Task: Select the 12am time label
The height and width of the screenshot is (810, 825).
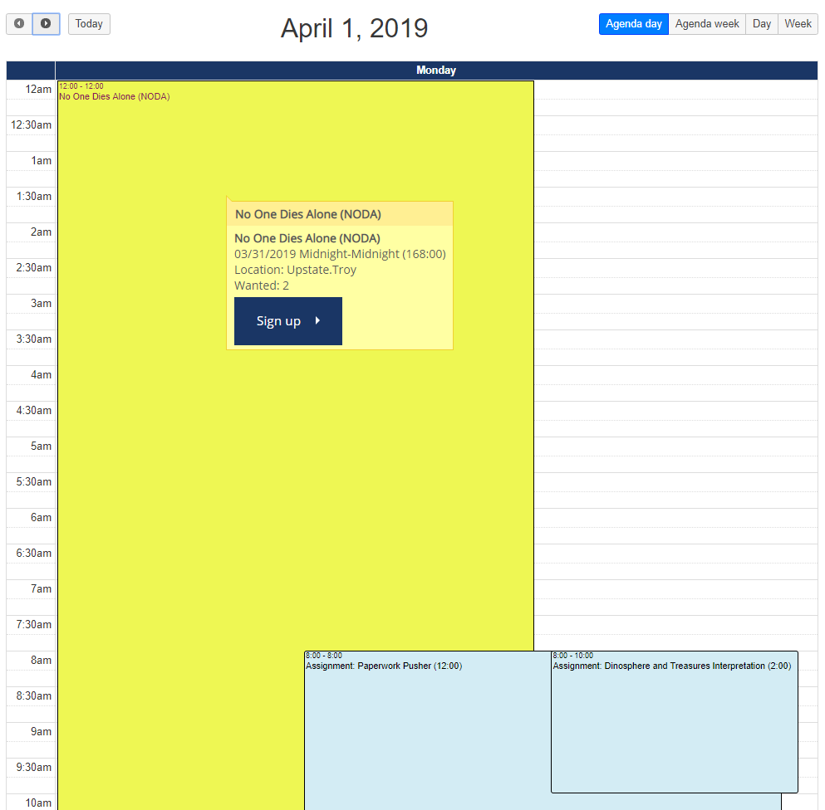Action: point(38,90)
